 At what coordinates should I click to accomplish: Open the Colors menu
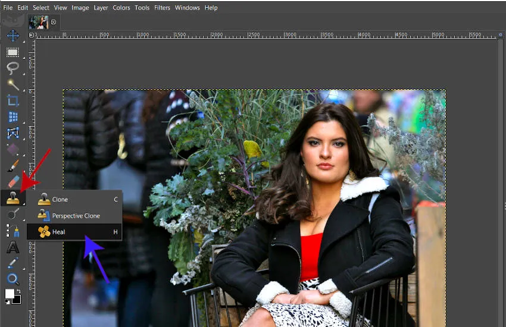(121, 8)
